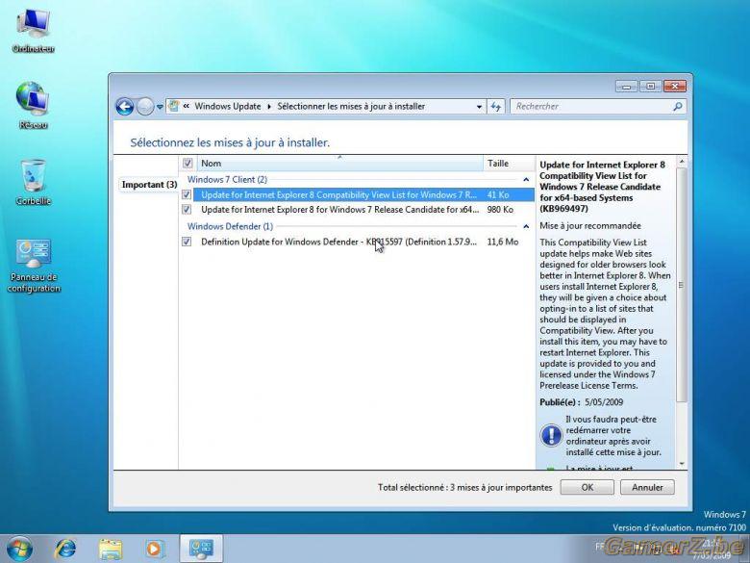The height and width of the screenshot is (563, 750).
Task: Click the Windows Start orb
Action: 19,549
